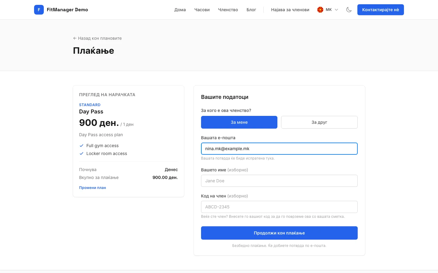Click the Безбедно плаќање notice text
The width and height of the screenshot is (438, 273).
pyautogui.click(x=279, y=246)
